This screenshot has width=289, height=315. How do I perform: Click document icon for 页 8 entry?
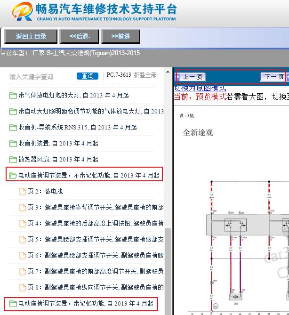23,288
